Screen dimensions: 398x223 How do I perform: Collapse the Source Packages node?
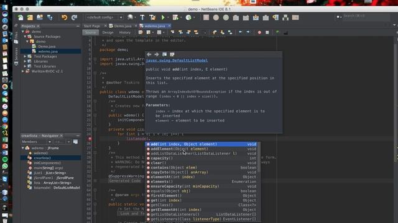(25, 37)
